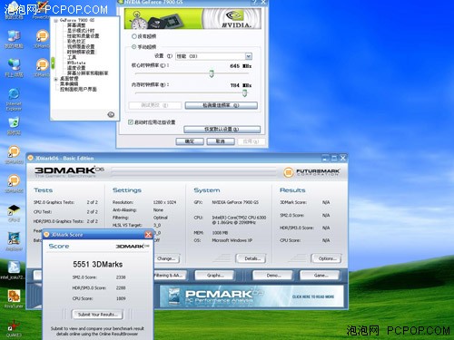This screenshot has height=340, width=454.
Task: Select the 手动超频 (manual overclocking) radio button
Action: pyautogui.click(x=134, y=47)
